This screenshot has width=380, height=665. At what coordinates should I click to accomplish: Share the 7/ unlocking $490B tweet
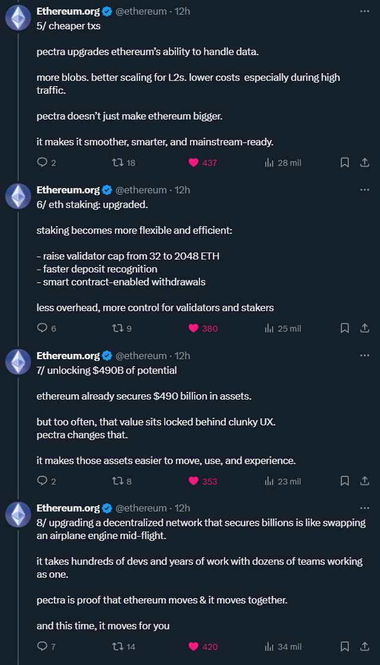tap(365, 480)
